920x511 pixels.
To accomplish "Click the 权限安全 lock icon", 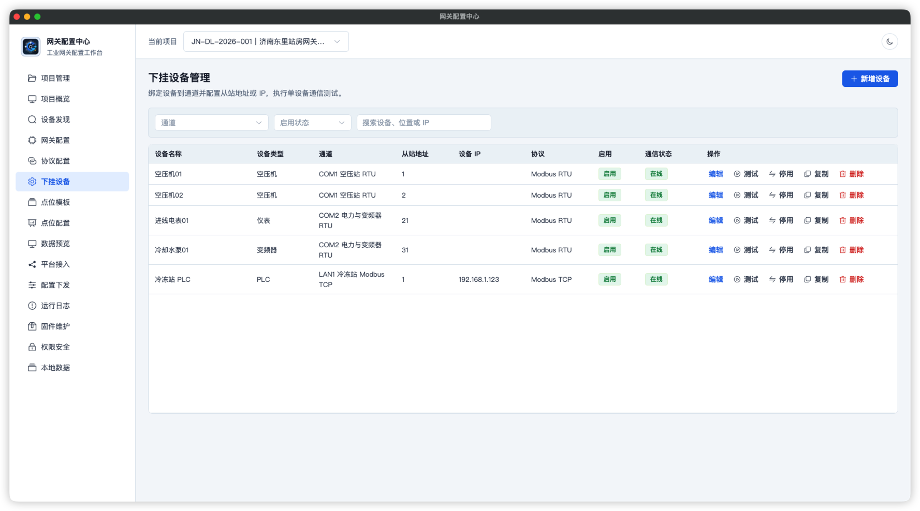I will (x=32, y=347).
